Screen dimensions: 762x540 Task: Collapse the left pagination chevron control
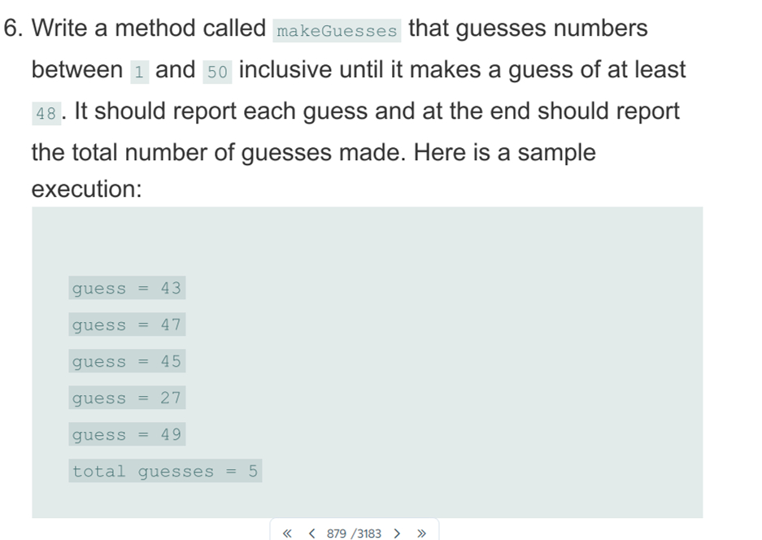point(312,533)
